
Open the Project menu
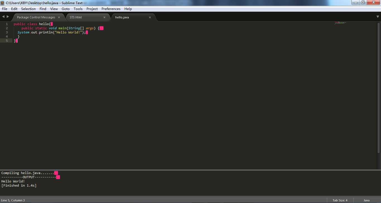tap(92, 9)
